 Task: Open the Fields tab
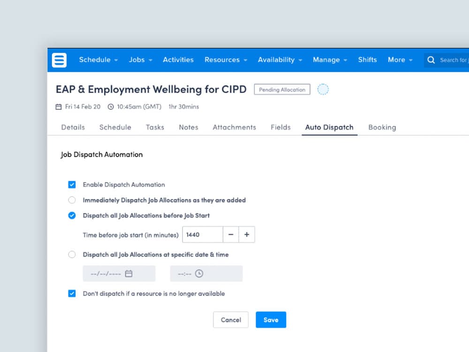coord(280,128)
